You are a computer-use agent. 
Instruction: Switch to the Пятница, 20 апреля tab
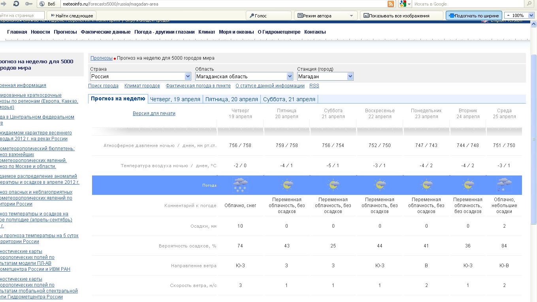232,99
